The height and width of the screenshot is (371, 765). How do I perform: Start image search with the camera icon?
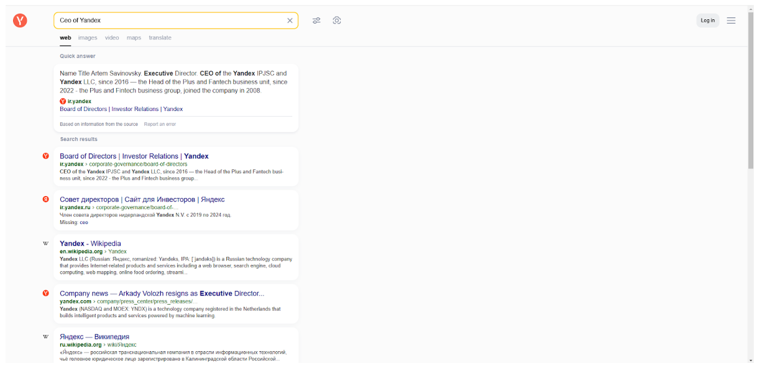point(337,20)
